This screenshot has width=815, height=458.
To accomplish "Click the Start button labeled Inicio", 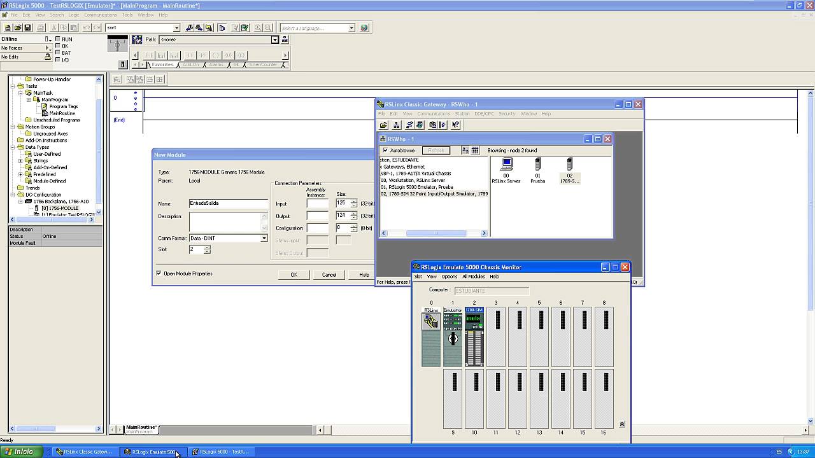I will [21, 452].
